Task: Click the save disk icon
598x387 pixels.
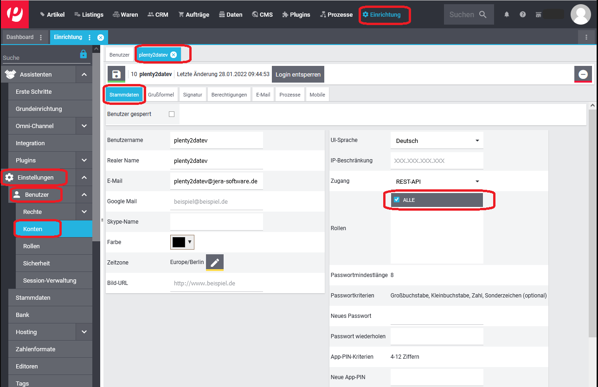Action: tap(116, 74)
